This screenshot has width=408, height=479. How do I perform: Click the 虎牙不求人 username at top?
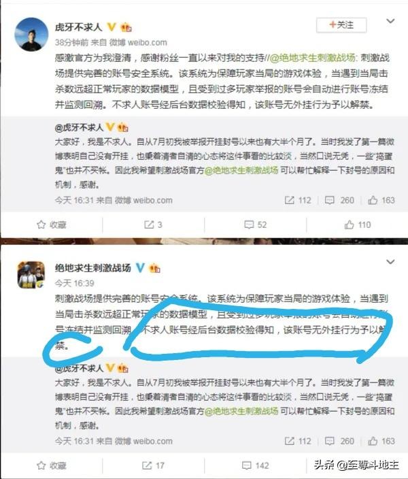(x=78, y=27)
